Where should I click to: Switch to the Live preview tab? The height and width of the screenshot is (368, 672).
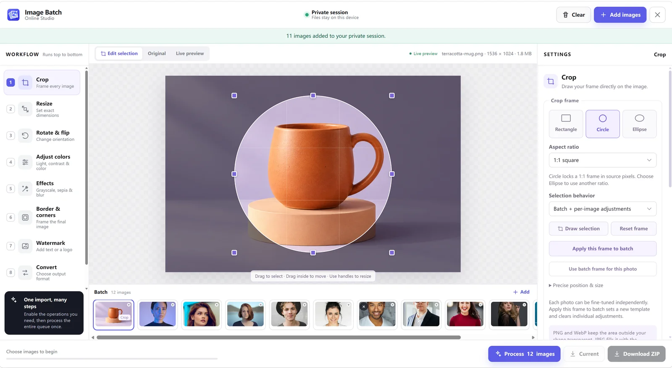coord(190,54)
